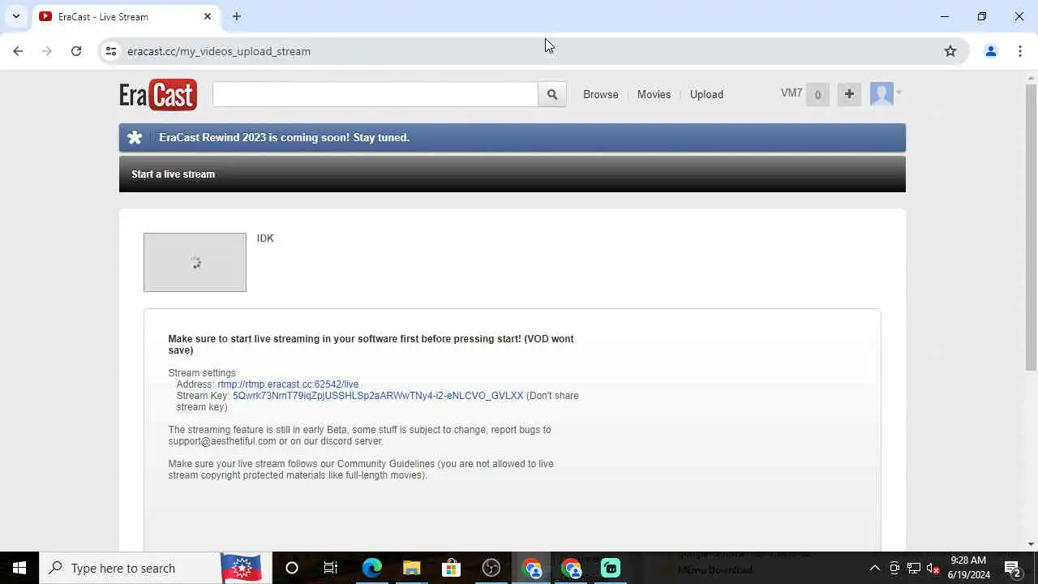The image size is (1038, 584).
Task: Click the VM7 username
Action: (791, 93)
